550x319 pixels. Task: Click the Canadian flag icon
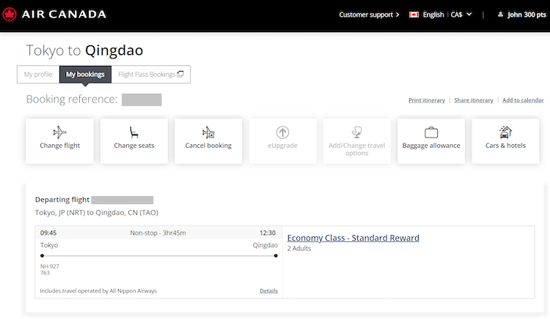414,14
